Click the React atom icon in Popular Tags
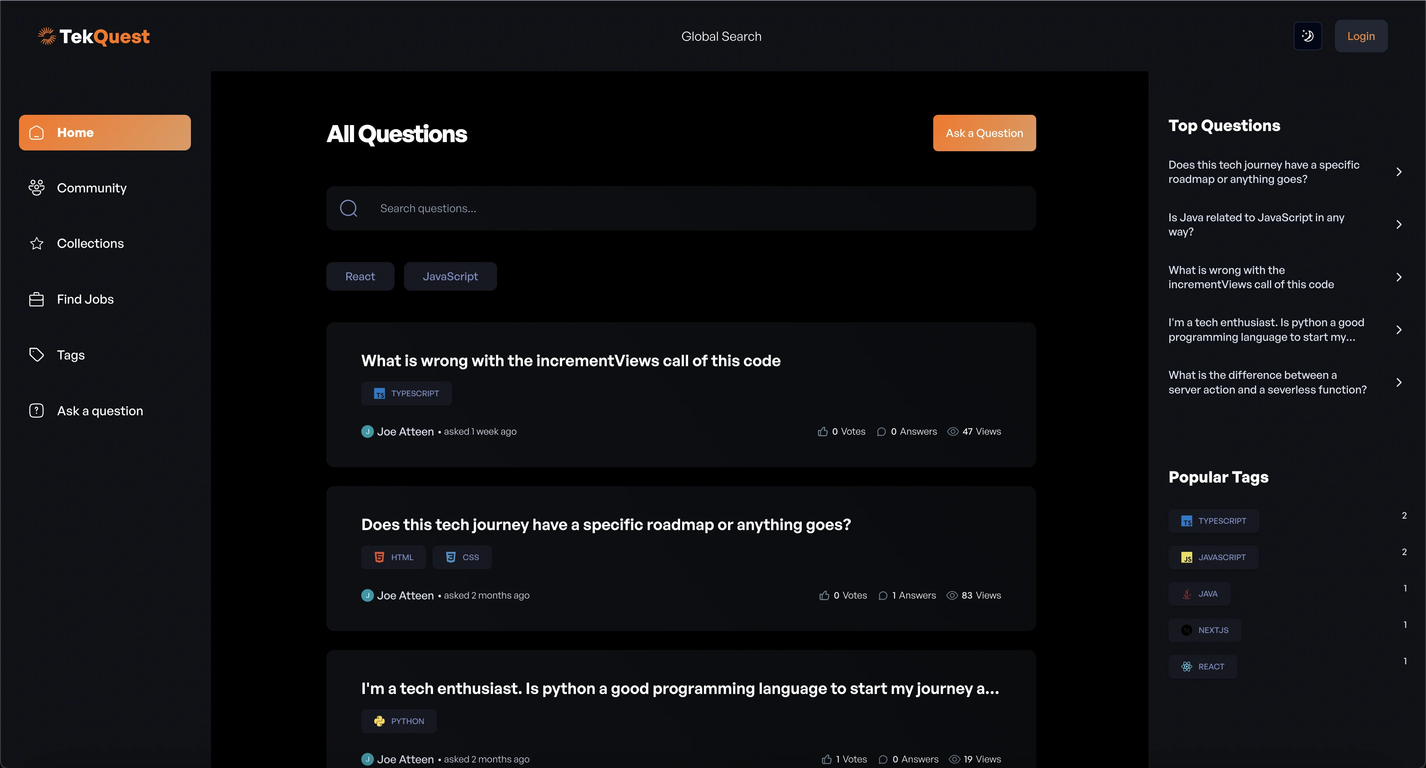Image resolution: width=1426 pixels, height=768 pixels. pyautogui.click(x=1186, y=667)
